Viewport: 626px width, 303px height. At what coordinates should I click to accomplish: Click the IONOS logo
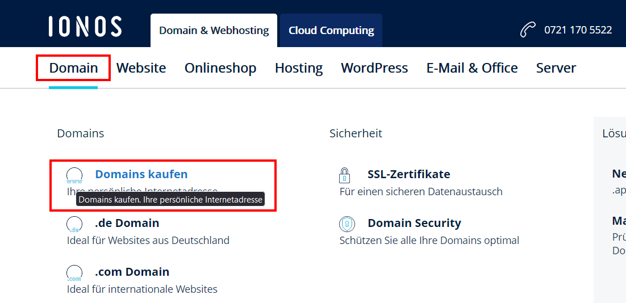tap(85, 27)
